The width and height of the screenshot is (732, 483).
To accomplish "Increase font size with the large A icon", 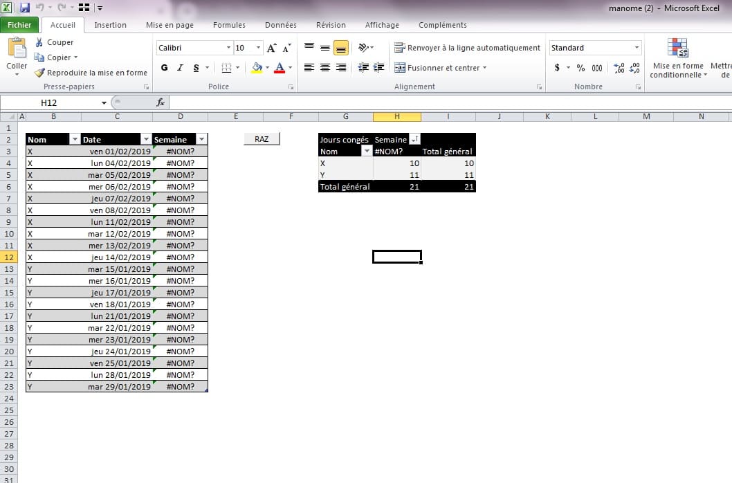I will (271, 48).
